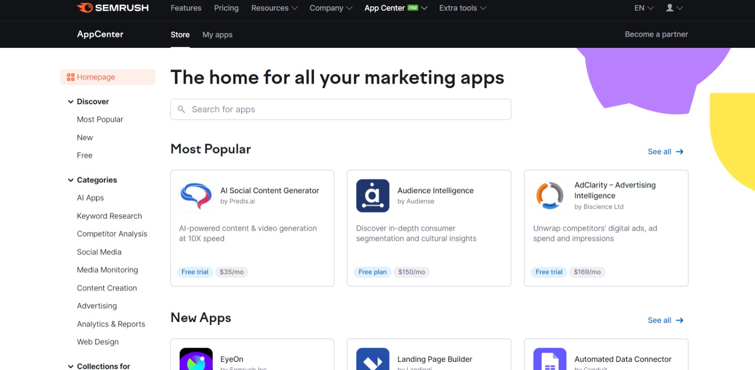
Task: Collapse the Categories section
Action: pos(71,180)
